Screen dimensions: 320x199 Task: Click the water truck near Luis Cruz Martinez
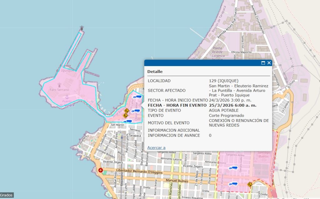[x=232, y=184]
